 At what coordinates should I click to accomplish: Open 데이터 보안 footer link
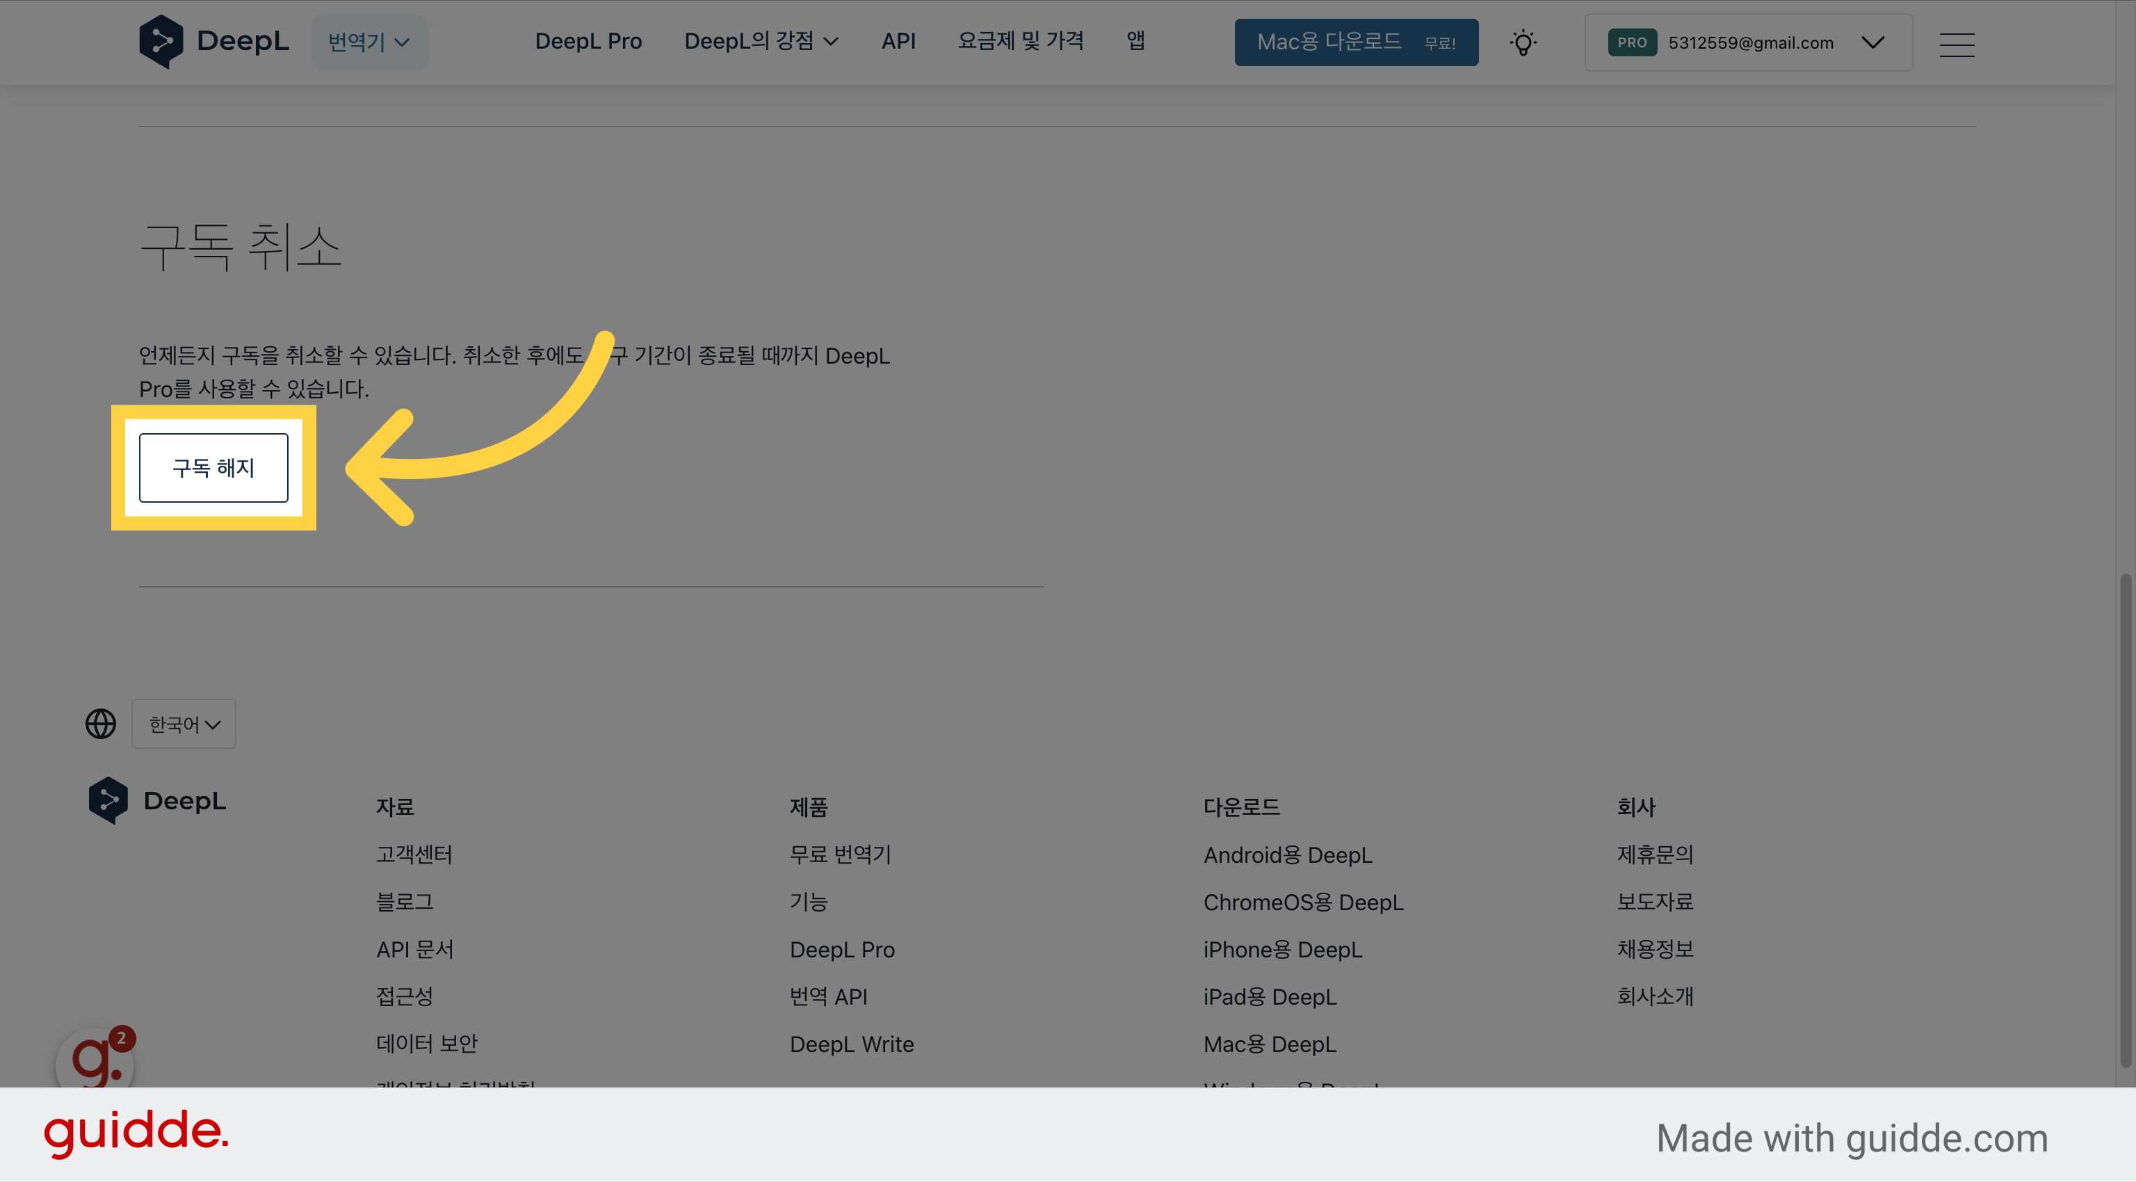point(426,1044)
